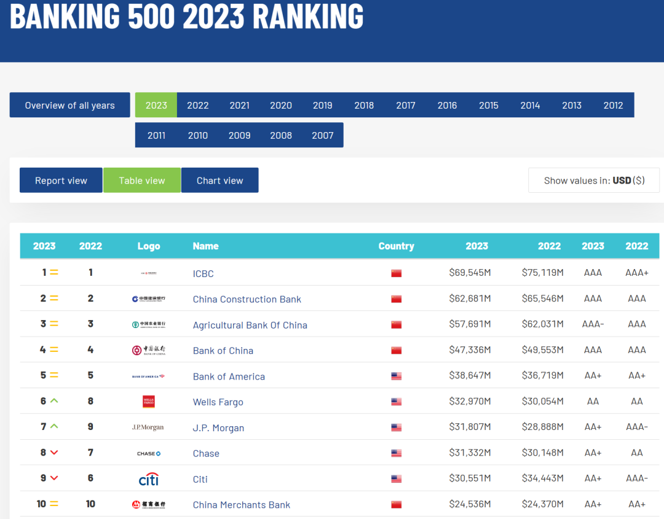Screen dimensions: 664x519
Task: Switch to the 2016 year tab
Action: click(x=447, y=105)
